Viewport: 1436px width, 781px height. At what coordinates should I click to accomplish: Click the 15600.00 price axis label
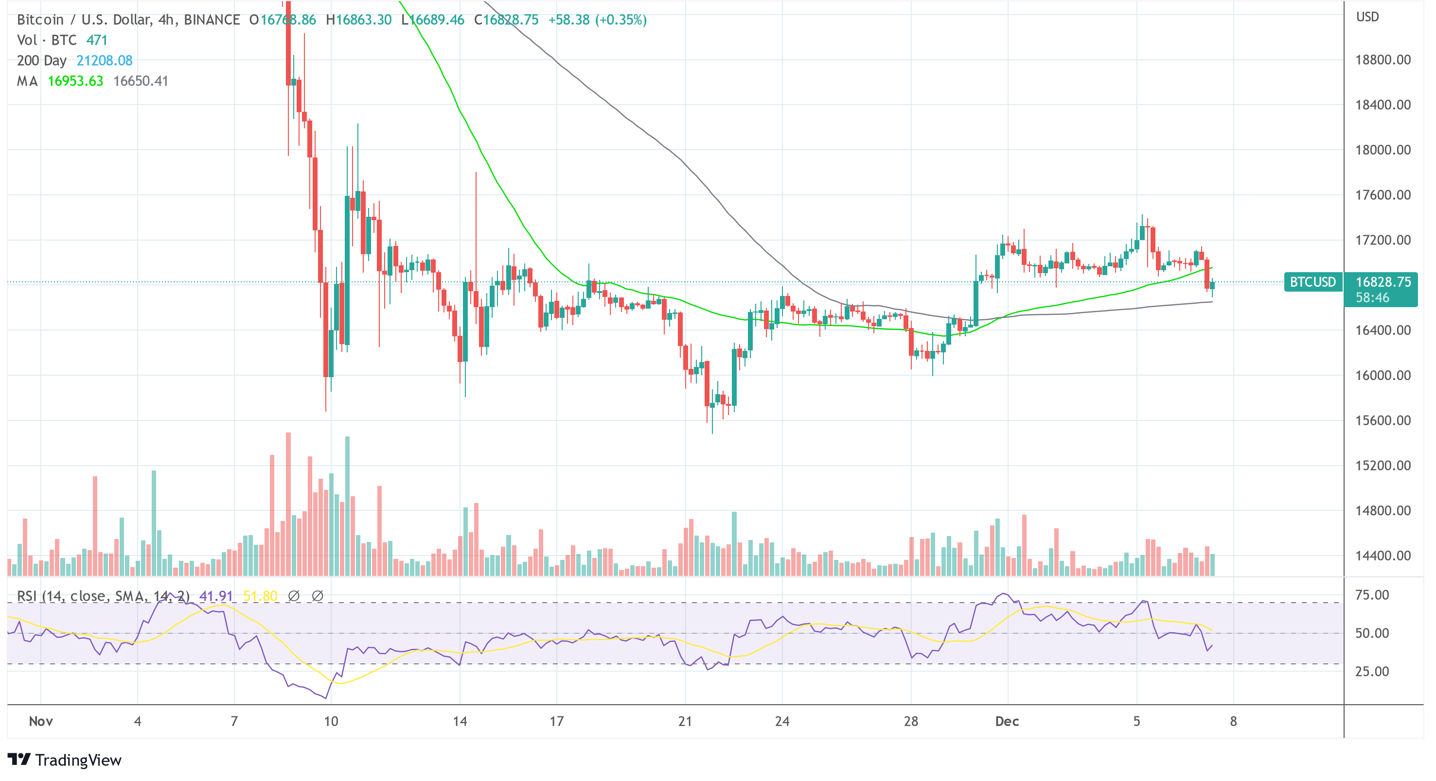pyautogui.click(x=1383, y=421)
